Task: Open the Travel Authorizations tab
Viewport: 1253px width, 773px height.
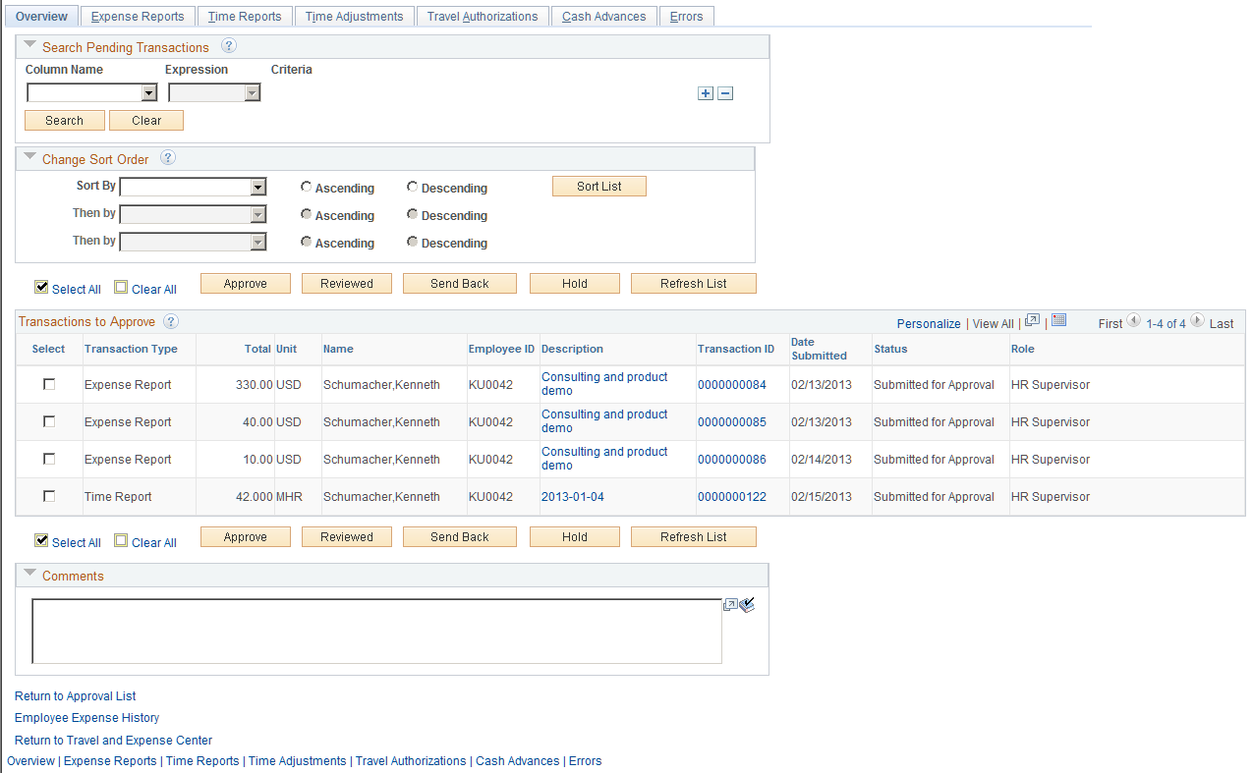Action: (x=483, y=15)
